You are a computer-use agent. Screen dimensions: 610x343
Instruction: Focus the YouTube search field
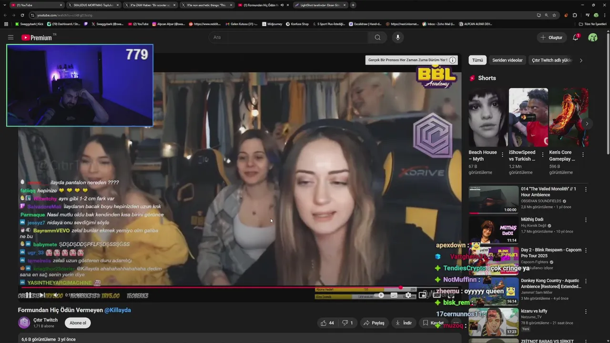[x=288, y=37]
